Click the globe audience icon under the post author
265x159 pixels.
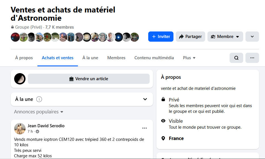click(37, 132)
